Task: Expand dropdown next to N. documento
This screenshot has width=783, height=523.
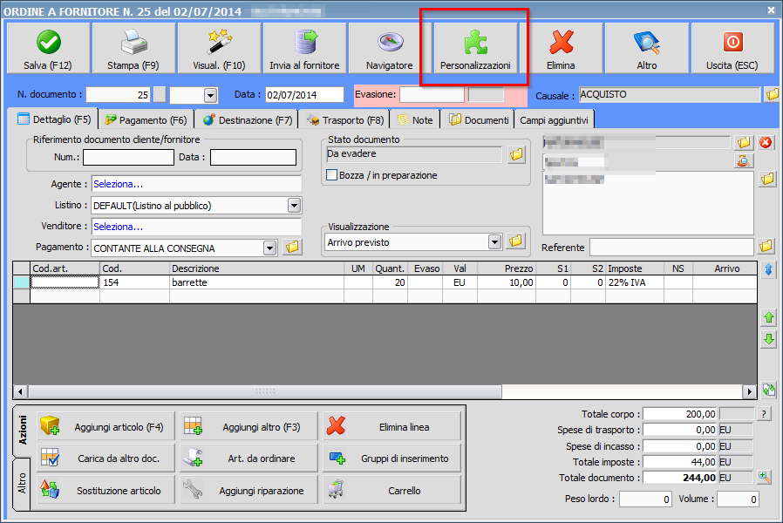Action: pos(210,95)
